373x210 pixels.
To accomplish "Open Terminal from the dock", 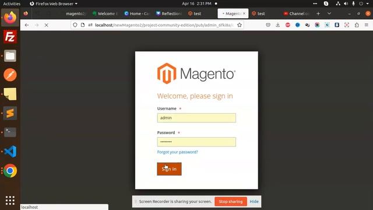I will tap(10, 132).
